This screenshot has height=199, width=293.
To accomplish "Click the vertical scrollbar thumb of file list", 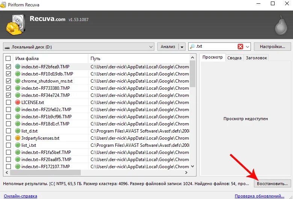I will click(193, 74).
